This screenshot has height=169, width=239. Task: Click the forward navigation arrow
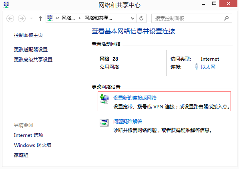[22, 18]
